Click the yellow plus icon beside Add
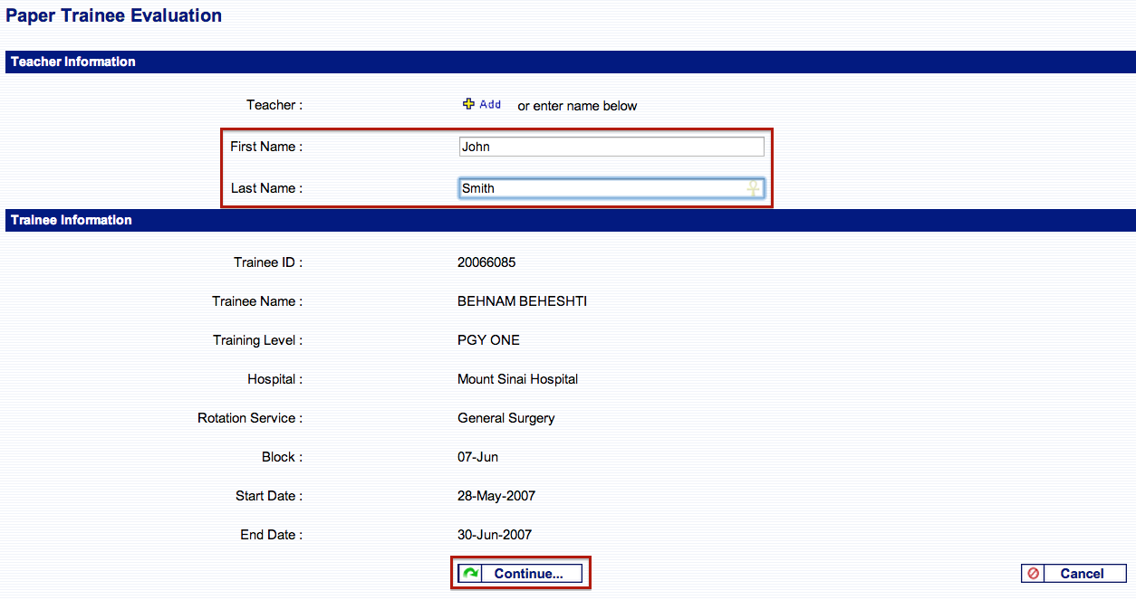 tap(468, 104)
